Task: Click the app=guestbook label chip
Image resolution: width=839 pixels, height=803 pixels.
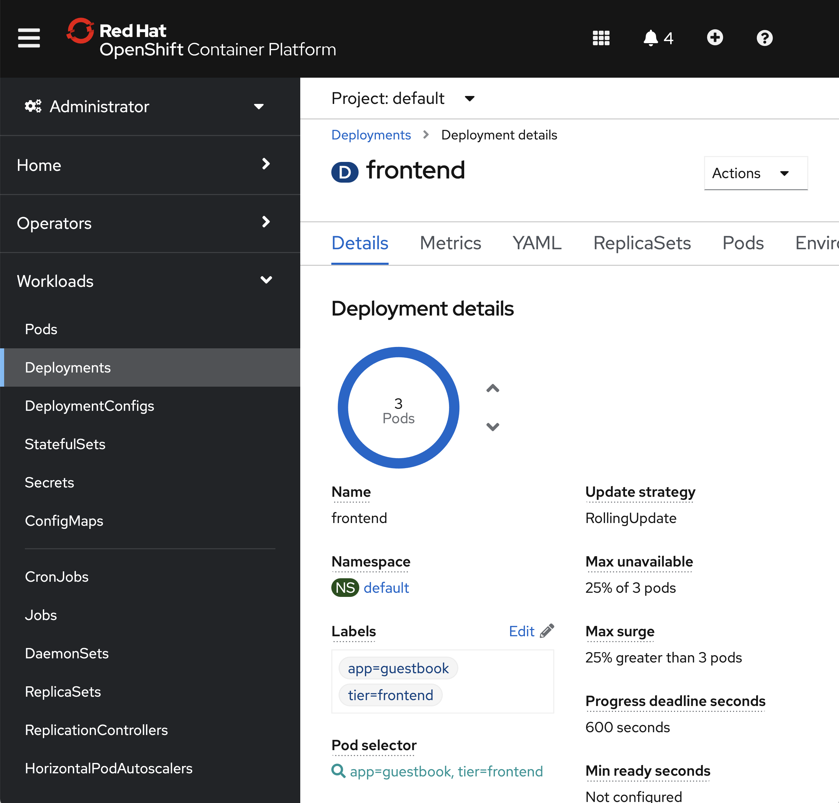Action: click(398, 668)
